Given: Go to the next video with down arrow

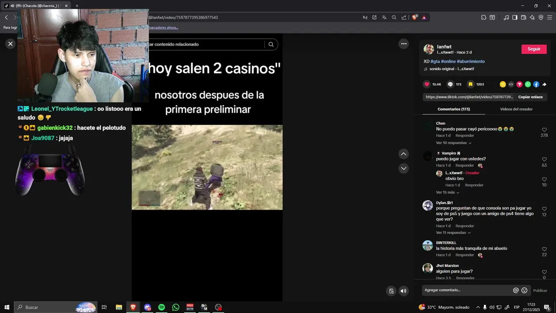Looking at the screenshot, I should pyautogui.click(x=404, y=168).
